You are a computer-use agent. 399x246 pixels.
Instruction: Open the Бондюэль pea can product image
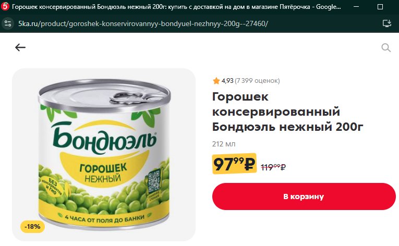104,155
